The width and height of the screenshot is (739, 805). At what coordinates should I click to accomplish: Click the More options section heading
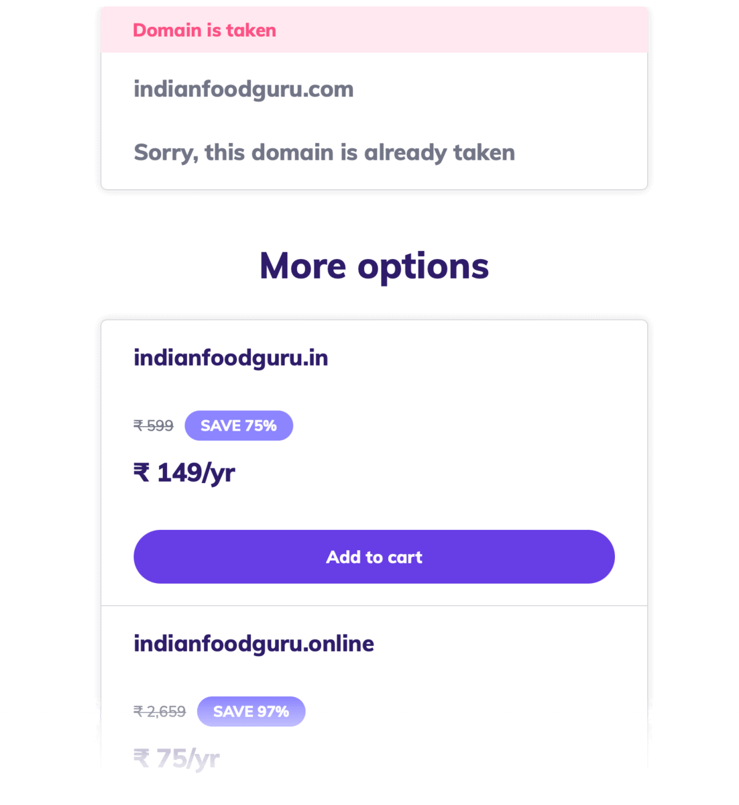tap(374, 266)
